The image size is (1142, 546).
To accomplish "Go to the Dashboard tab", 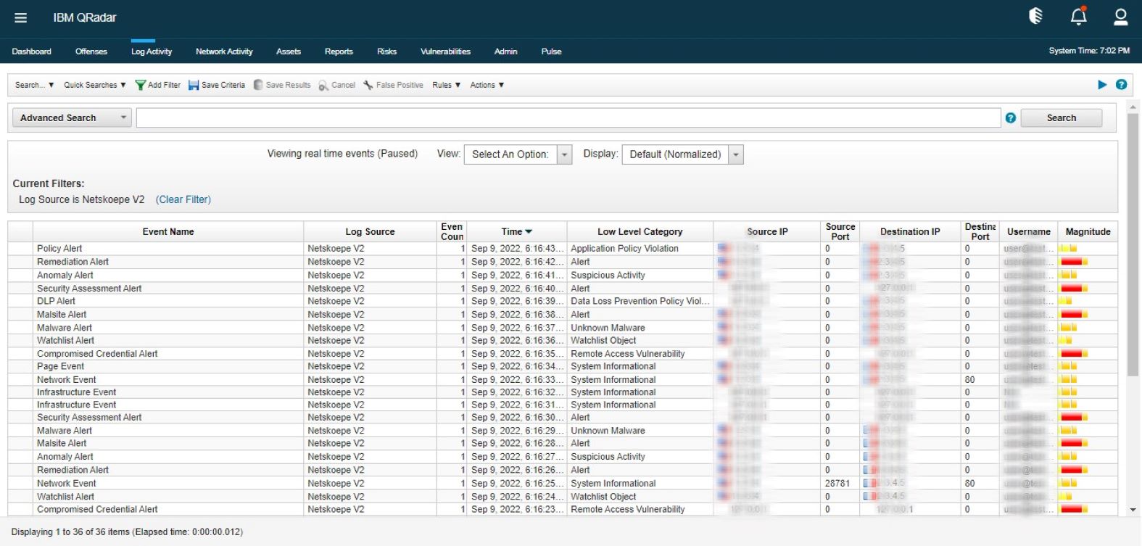I will point(31,51).
